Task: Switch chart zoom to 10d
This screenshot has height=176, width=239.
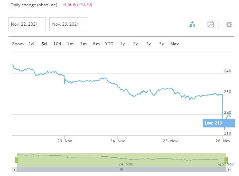Action: [x=57, y=44]
